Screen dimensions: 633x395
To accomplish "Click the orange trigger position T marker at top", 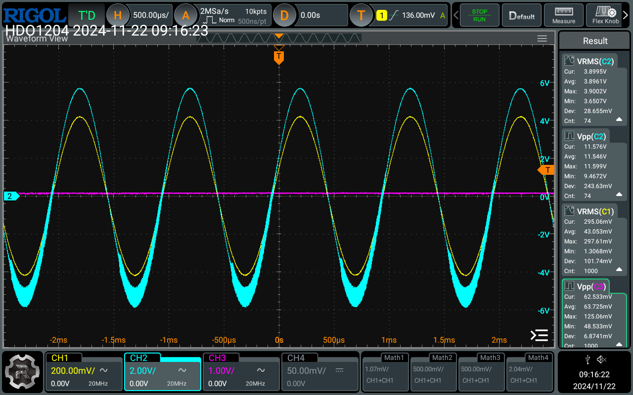I will click(279, 57).
